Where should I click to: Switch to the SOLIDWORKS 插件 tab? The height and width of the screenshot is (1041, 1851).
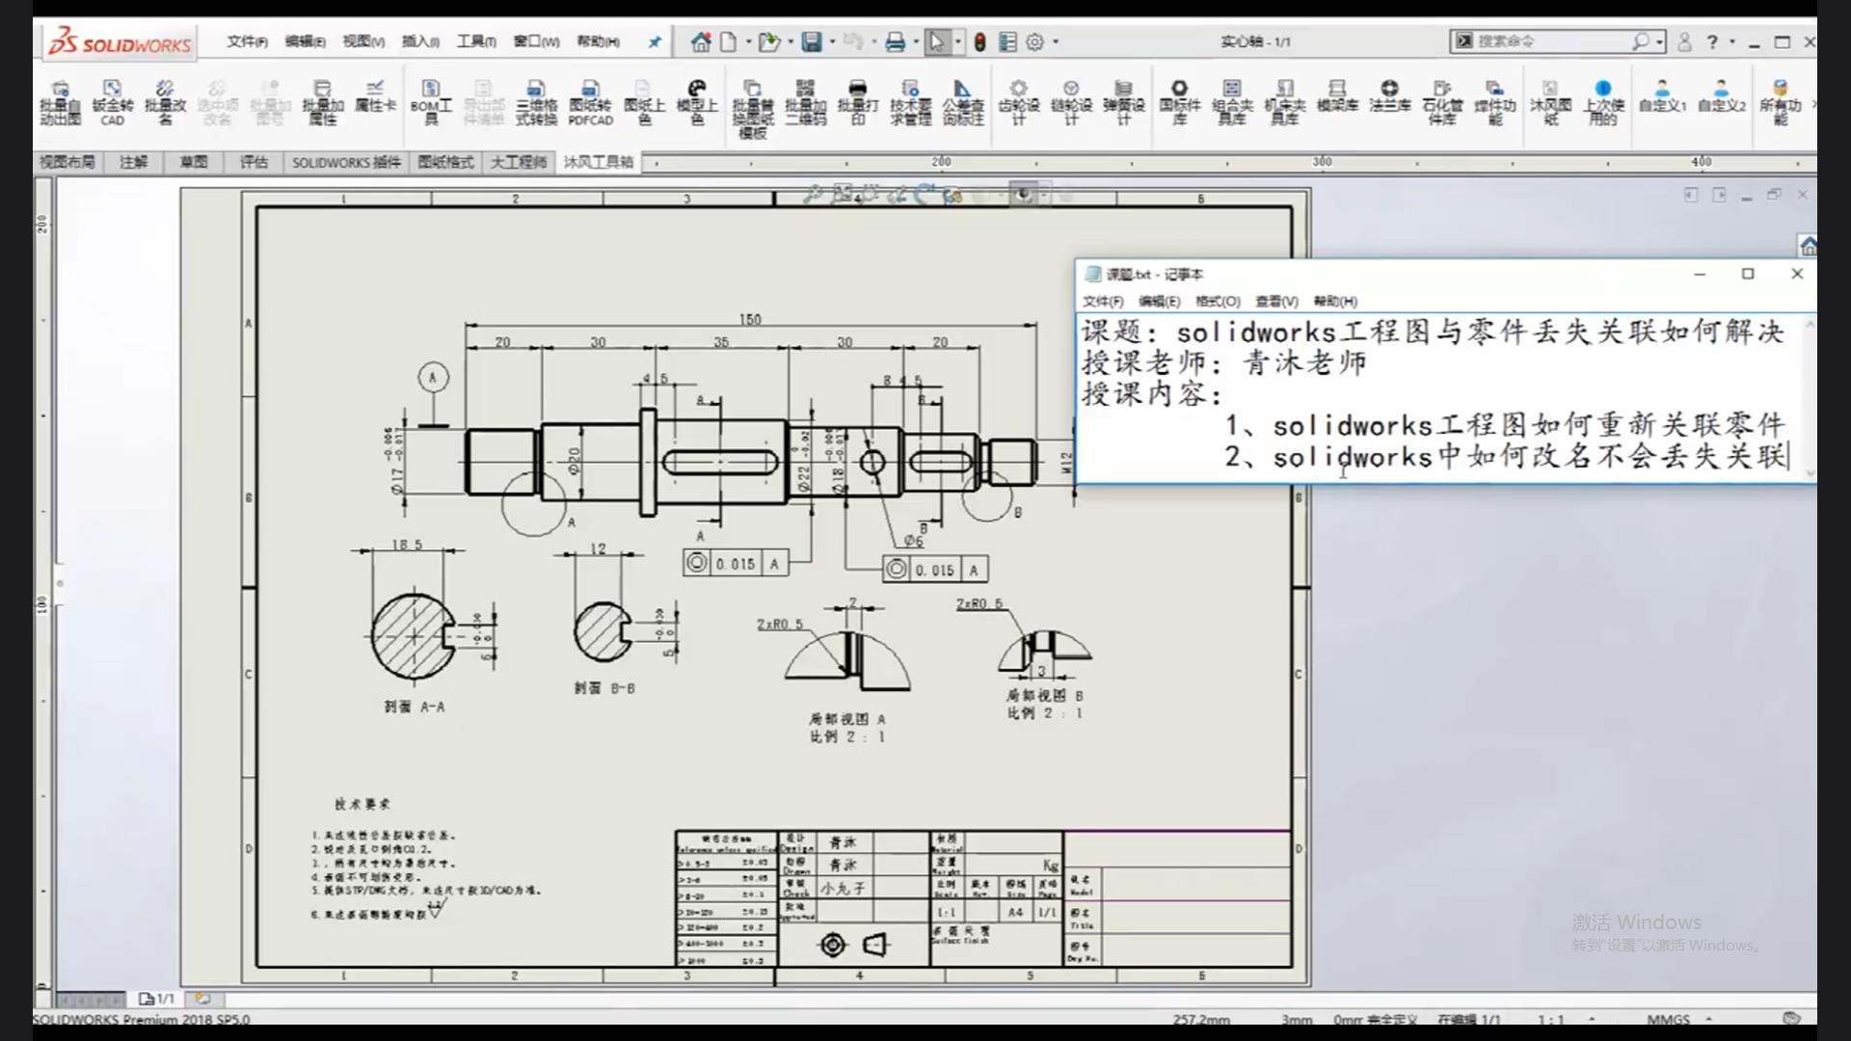(x=346, y=162)
